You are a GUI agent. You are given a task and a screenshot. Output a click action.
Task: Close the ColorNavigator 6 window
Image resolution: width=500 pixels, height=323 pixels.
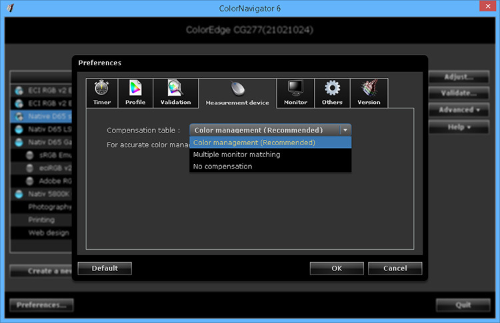tap(488, 6)
